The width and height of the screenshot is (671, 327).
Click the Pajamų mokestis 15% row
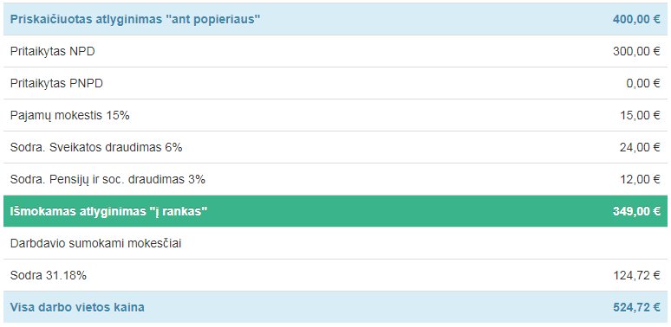coord(335,115)
